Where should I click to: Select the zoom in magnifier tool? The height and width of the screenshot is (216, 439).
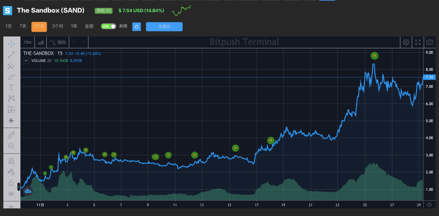(x=11, y=146)
